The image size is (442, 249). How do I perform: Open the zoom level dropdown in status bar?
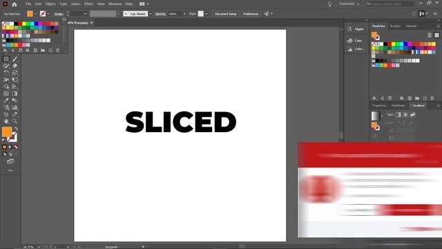pyautogui.click(x=39, y=247)
